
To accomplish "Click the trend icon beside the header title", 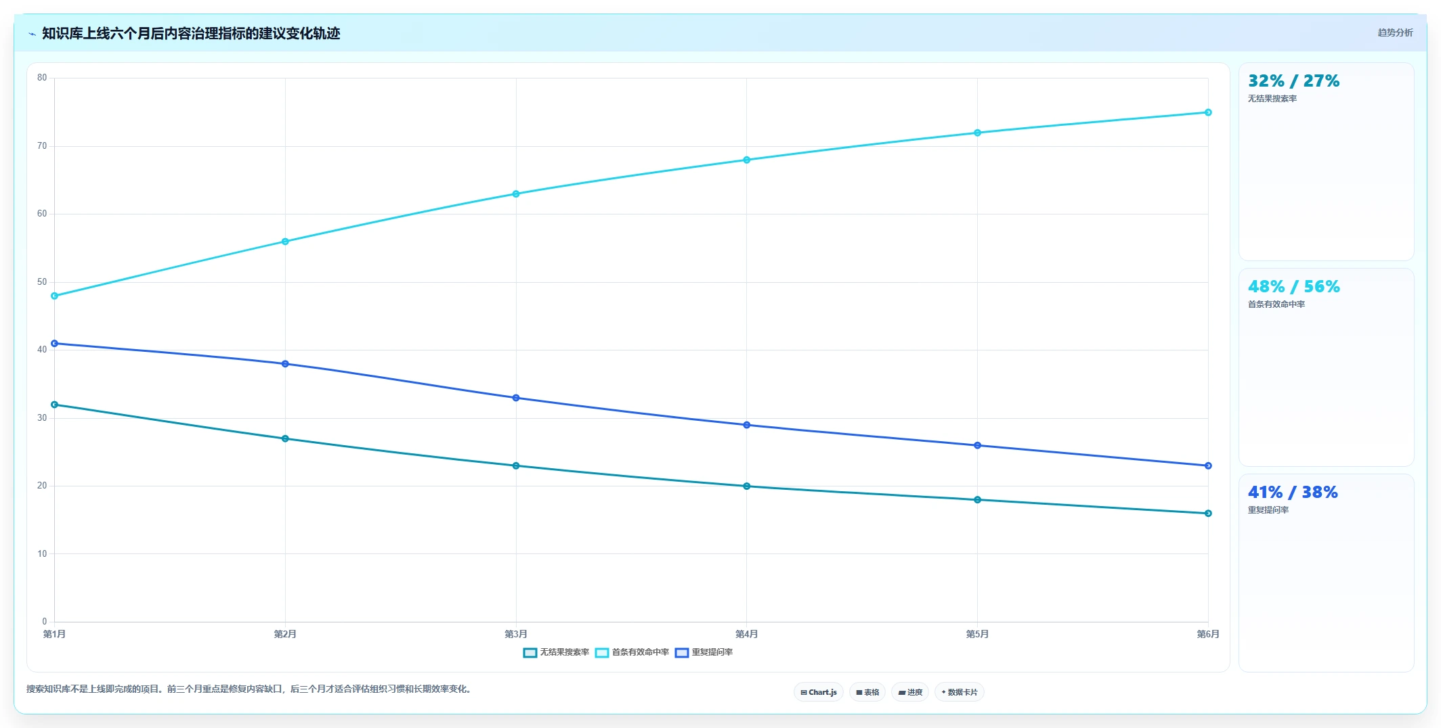I will [x=32, y=34].
